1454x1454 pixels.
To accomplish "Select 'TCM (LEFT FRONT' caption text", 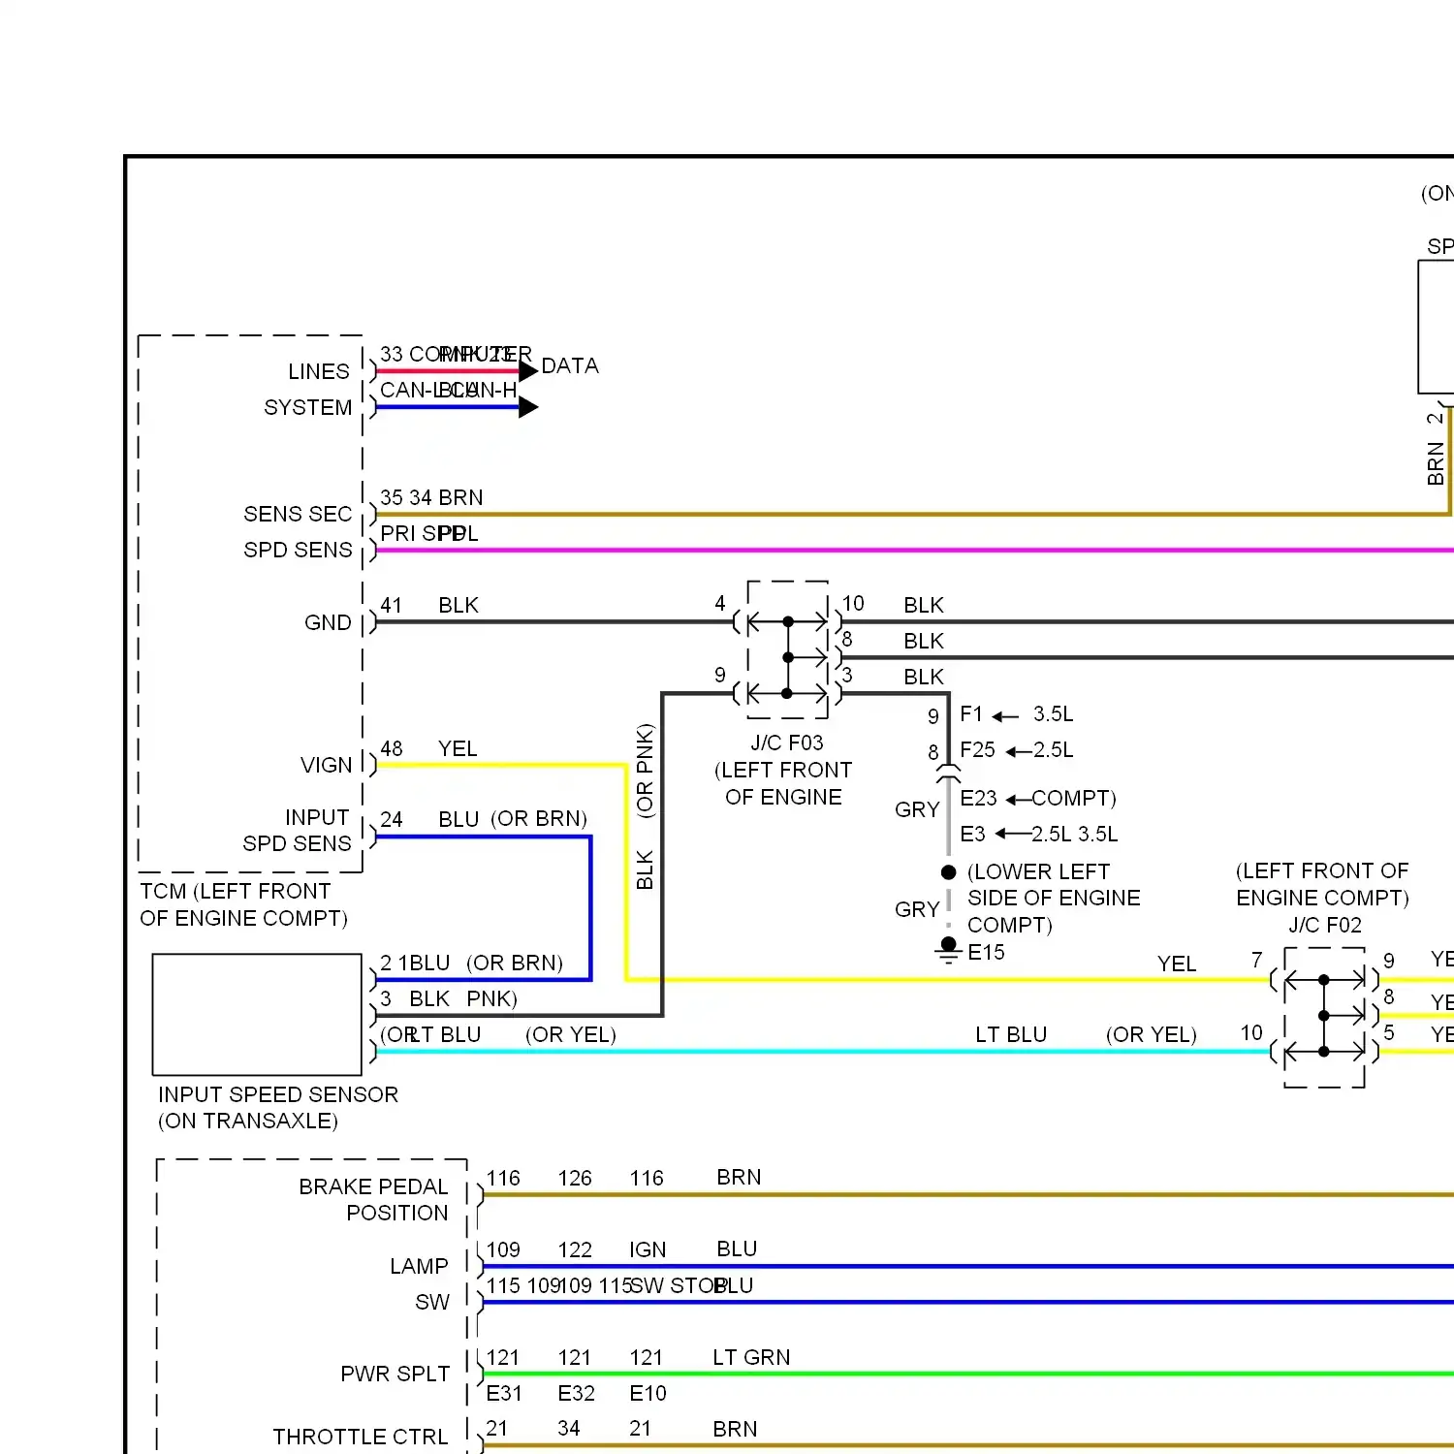I will (x=235, y=891).
